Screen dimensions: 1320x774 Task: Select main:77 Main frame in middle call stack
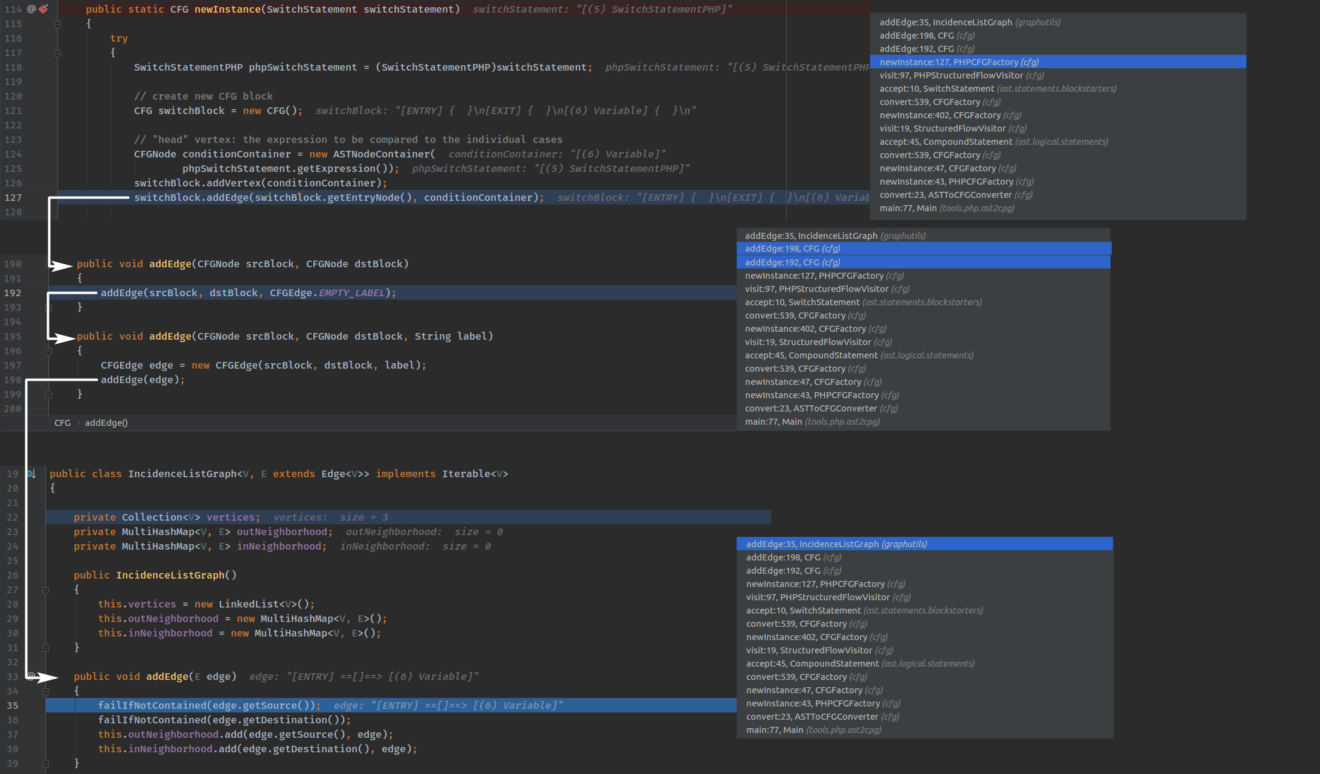click(924, 422)
